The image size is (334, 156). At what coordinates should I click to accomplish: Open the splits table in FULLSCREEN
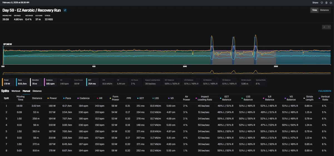325,91
